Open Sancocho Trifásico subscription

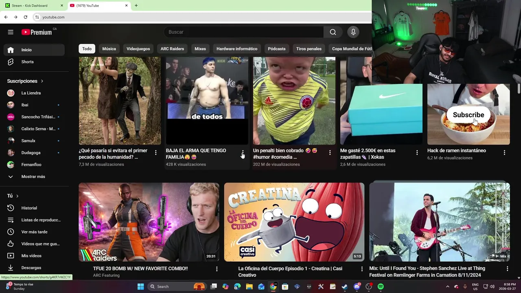pyautogui.click(x=34, y=117)
